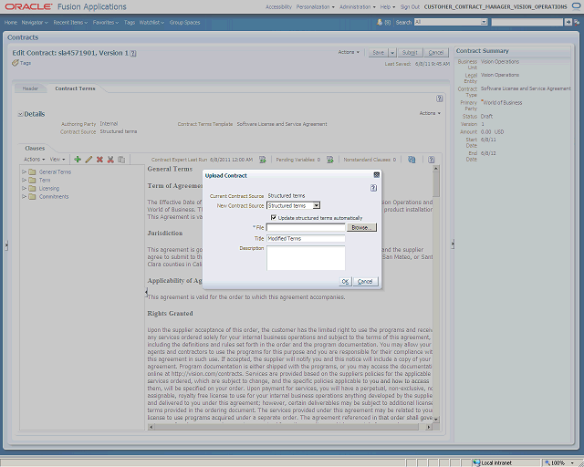Viewport: 584px width, 467px height.
Task: Open Clauses Actions dropdown menu
Action: 35,160
